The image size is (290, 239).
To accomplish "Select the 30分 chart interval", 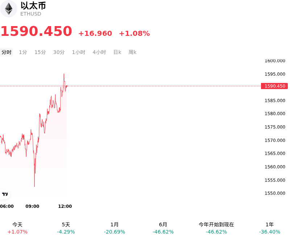I will click(x=59, y=52).
